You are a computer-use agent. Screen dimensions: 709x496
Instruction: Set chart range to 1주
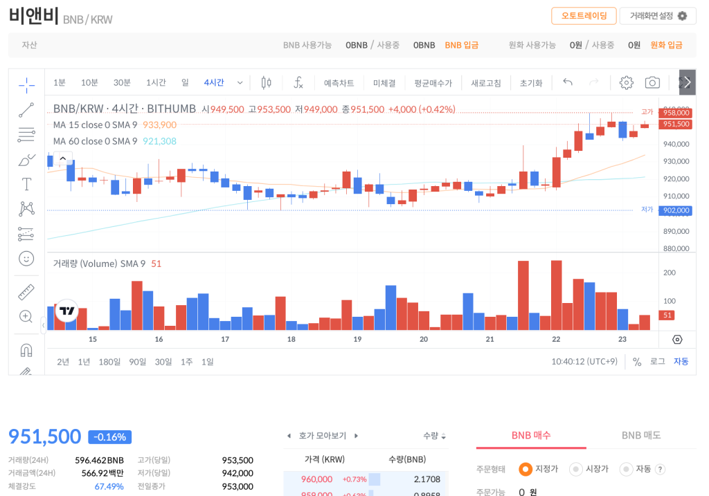187,362
